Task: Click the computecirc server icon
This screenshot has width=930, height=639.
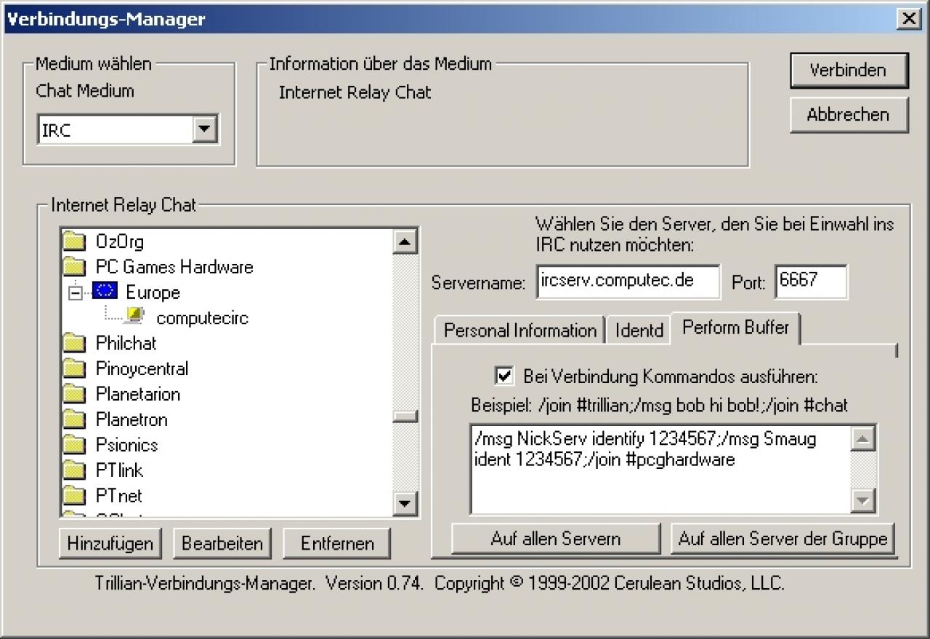Action: (134, 316)
